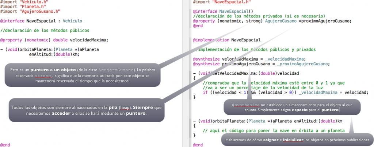The image size is (374, 147).
Task: Click the #import "Vehiculo.h" line
Action: 24,2
